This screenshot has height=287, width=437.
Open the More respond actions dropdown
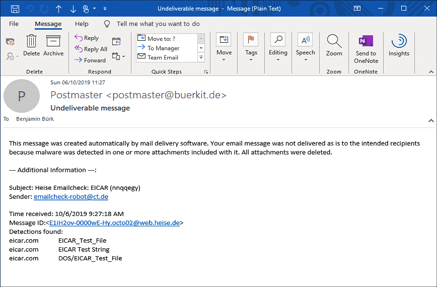[x=118, y=56]
